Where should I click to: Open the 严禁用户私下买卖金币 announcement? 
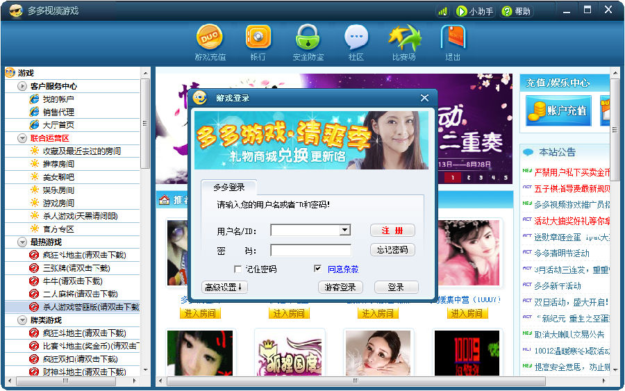click(x=572, y=173)
